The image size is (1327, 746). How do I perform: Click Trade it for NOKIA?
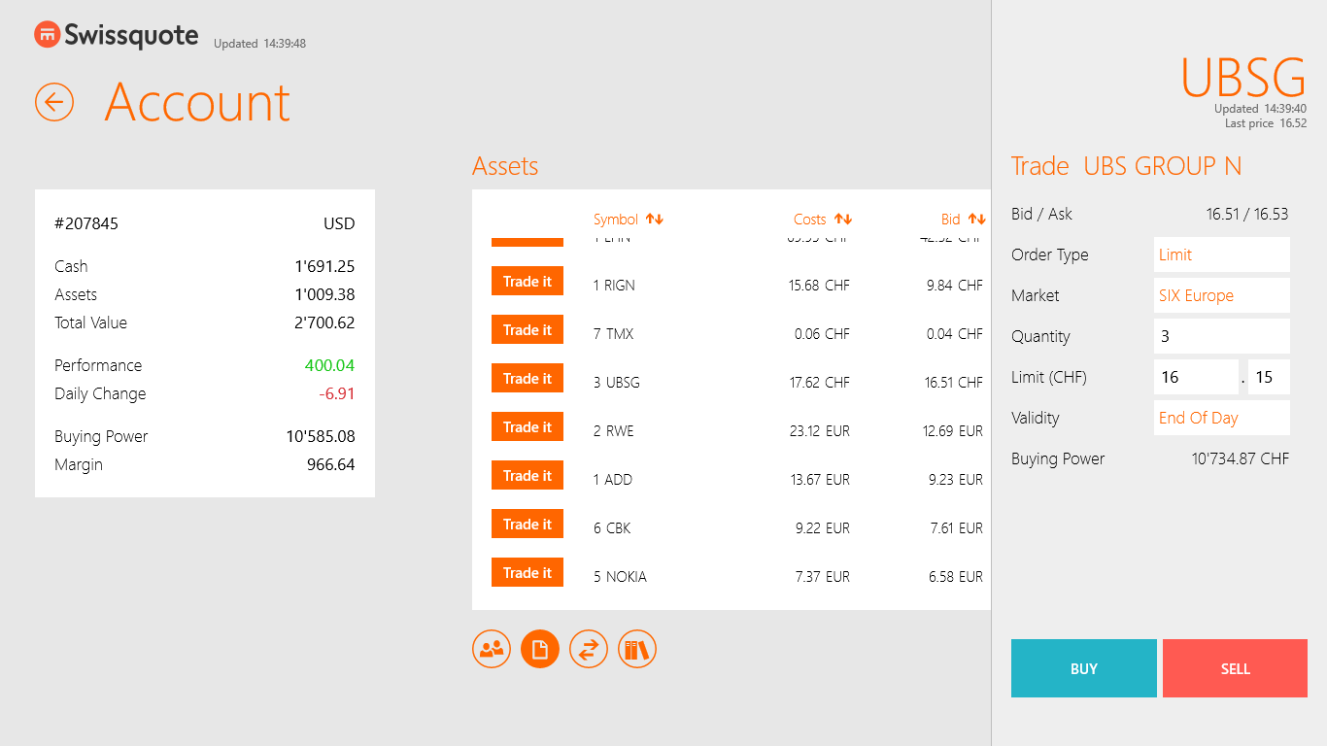coord(527,572)
